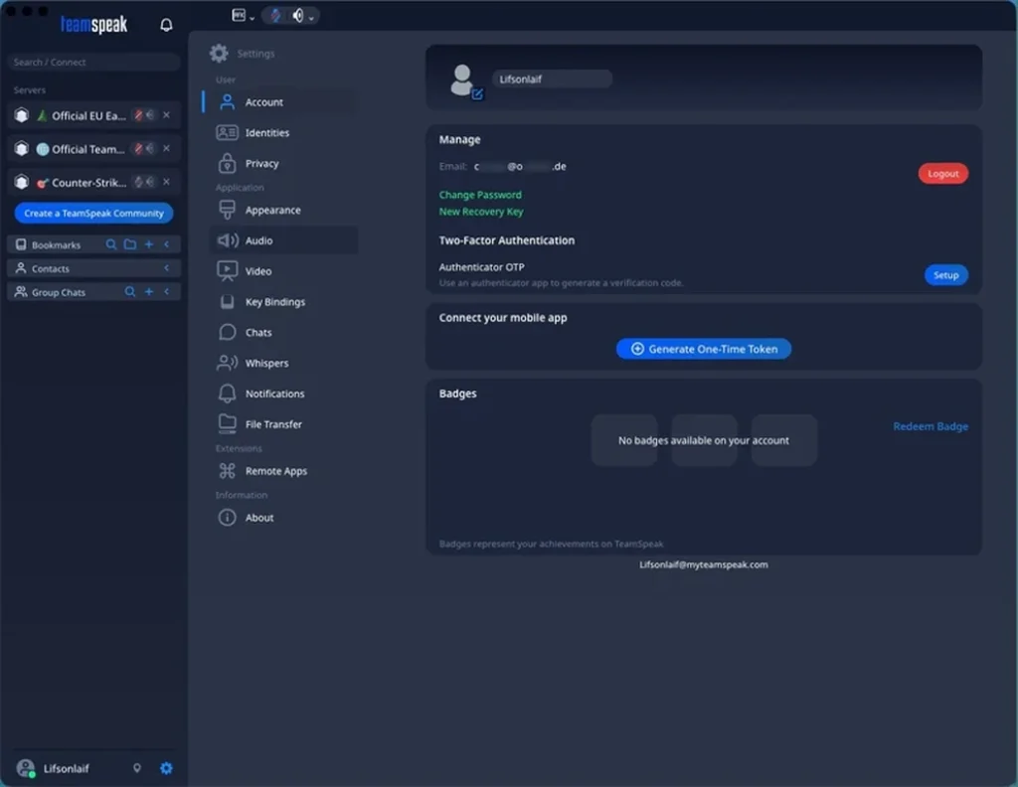Click the Official Team... server's hexagon icon

point(22,149)
